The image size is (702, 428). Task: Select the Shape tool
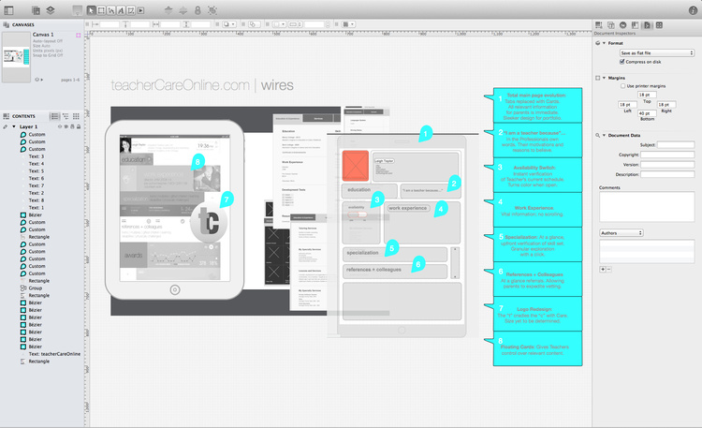tap(101, 10)
